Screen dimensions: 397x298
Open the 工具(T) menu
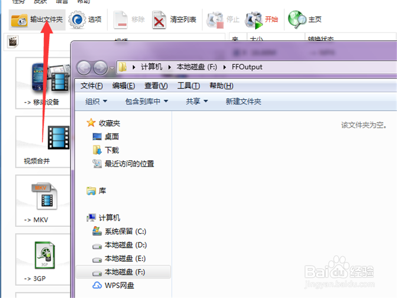[189, 85]
